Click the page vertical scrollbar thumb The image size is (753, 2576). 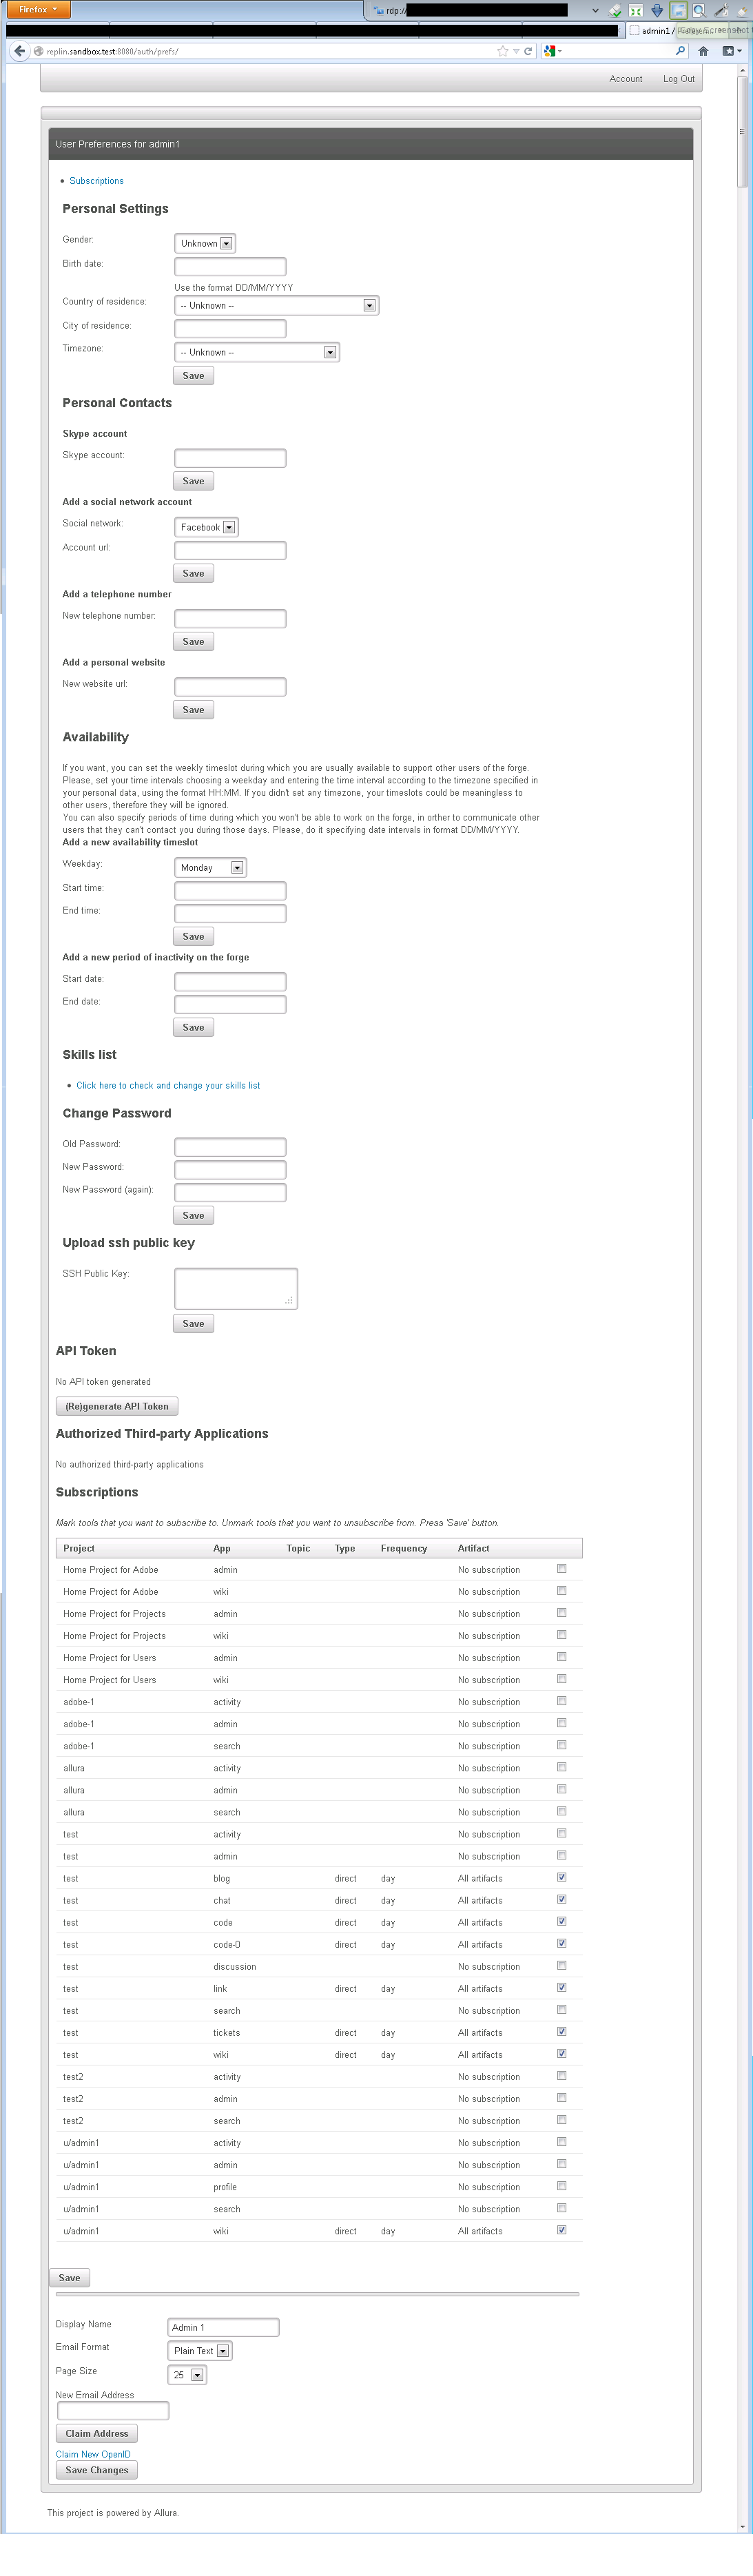741,130
